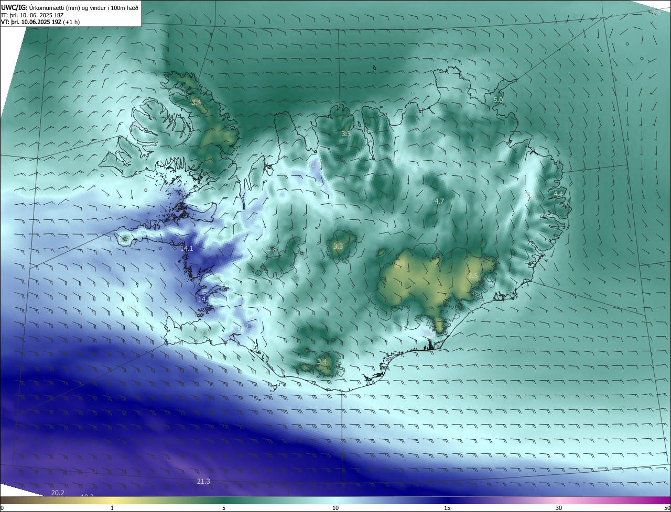Click the 9.7 value west of Reykjanes

[x=132, y=309]
